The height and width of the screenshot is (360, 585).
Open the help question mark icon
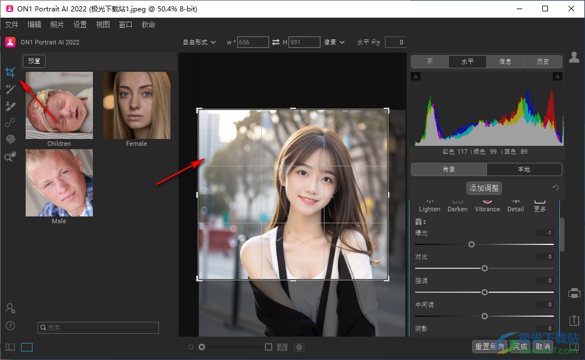point(10,326)
